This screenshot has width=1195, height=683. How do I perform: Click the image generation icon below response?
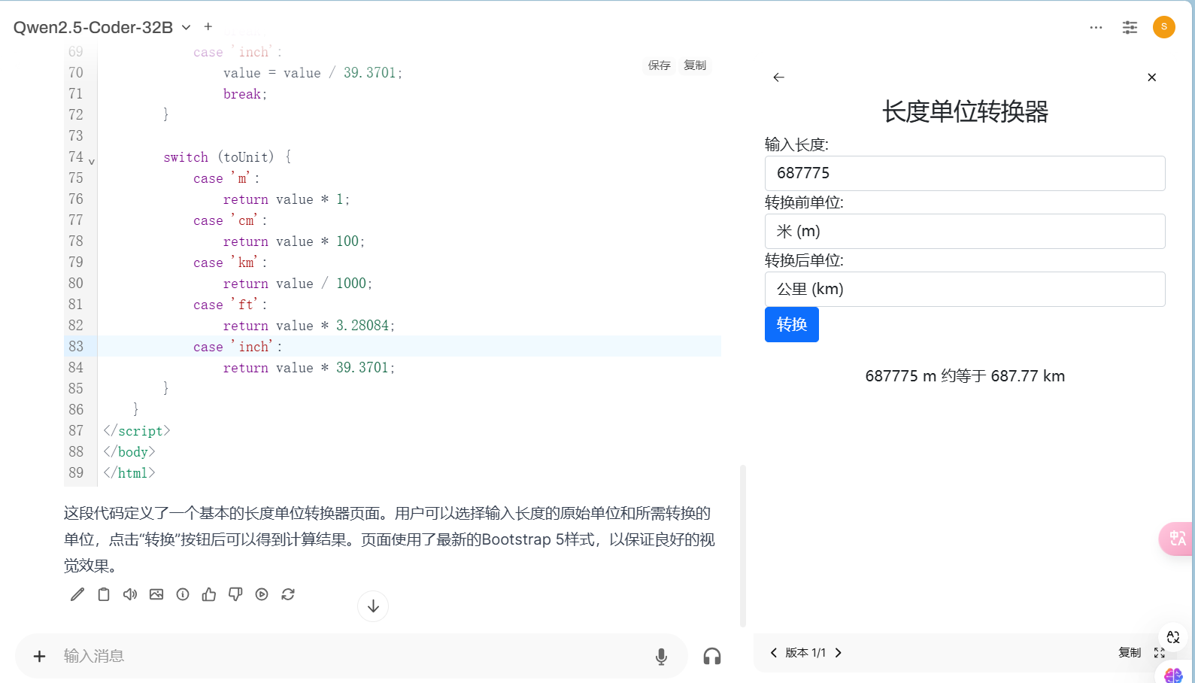pyautogui.click(x=156, y=594)
